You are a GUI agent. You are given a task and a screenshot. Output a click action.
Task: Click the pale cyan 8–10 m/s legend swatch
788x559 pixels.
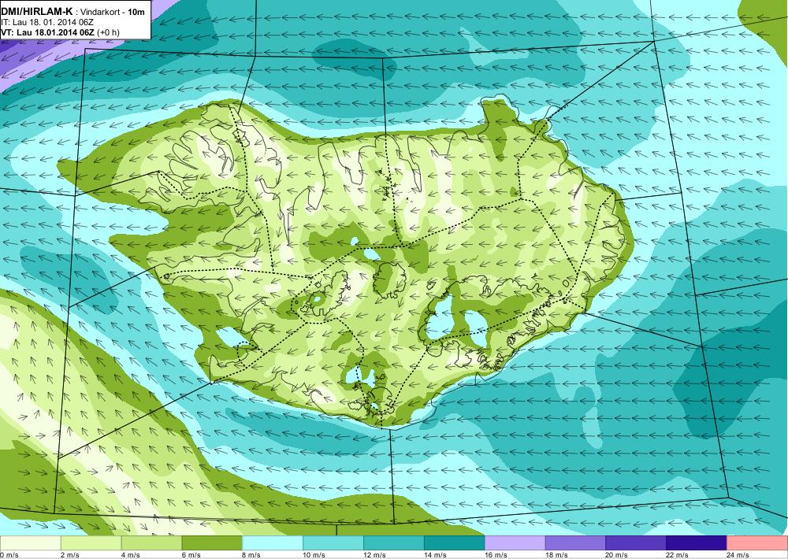[x=273, y=543]
